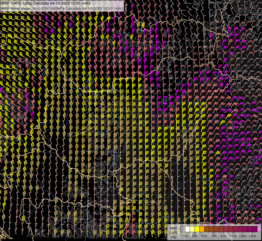
Task: Select the pale yellow legend swatch
Action: (192, 229)
